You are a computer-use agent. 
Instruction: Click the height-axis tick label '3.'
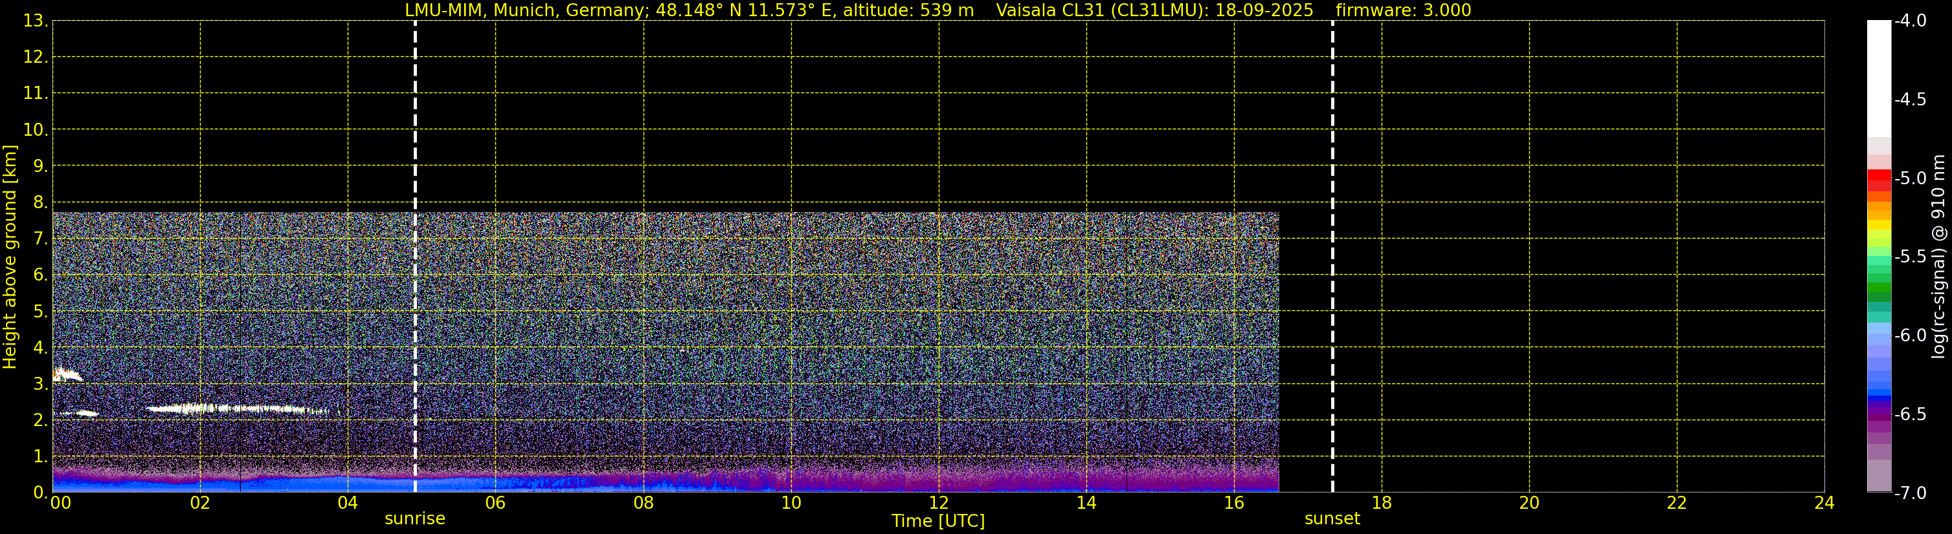click(x=40, y=384)
